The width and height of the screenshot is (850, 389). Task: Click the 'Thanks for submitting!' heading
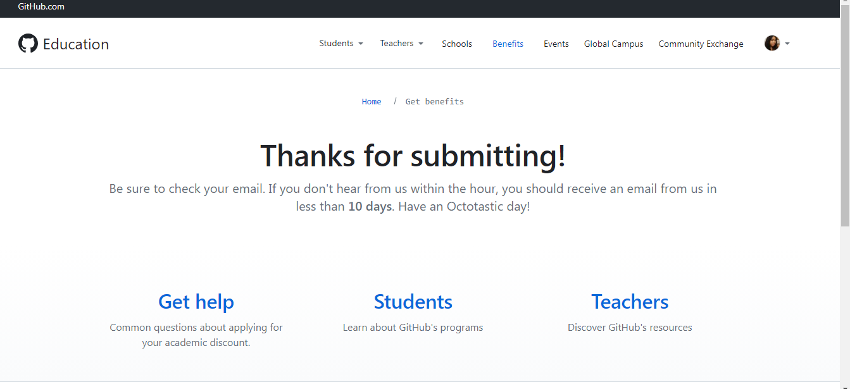(x=413, y=156)
